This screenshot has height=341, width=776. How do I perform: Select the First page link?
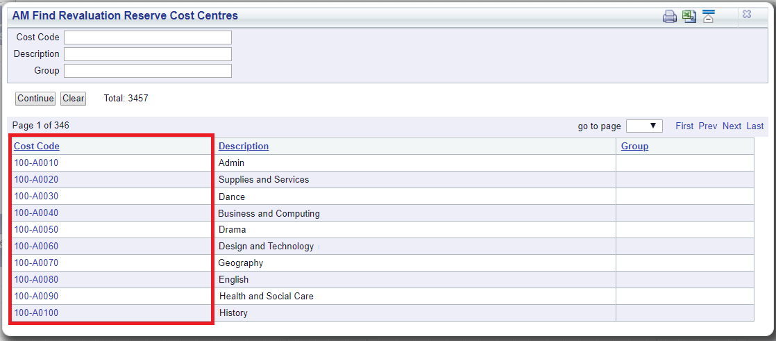(x=684, y=126)
